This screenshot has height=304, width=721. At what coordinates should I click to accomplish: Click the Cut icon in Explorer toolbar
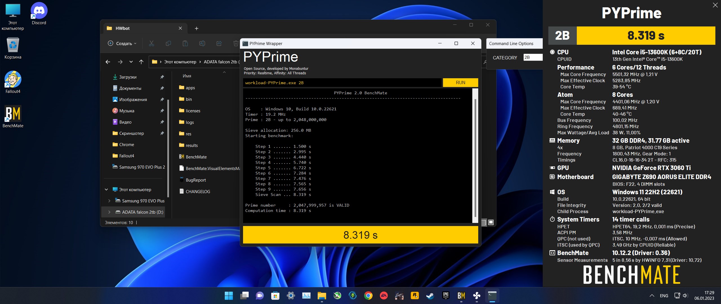152,43
